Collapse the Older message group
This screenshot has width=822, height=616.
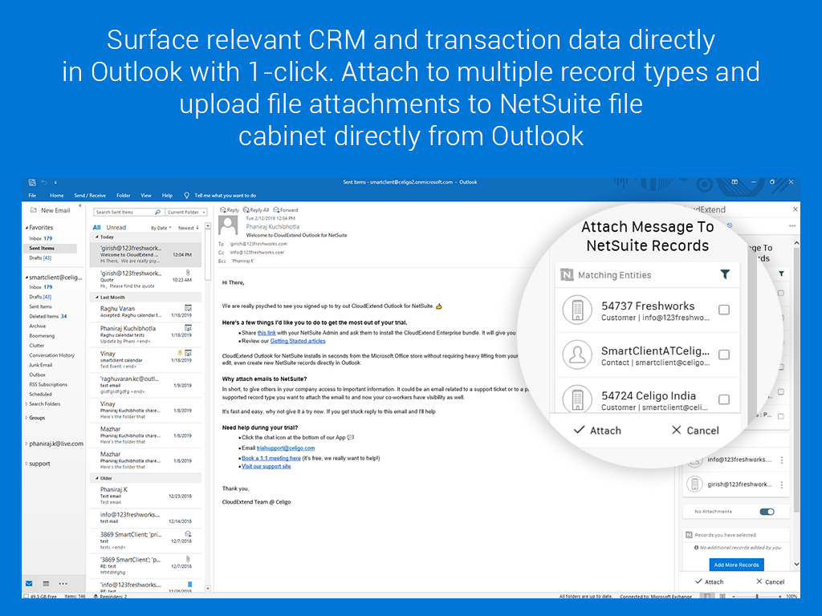(97, 478)
